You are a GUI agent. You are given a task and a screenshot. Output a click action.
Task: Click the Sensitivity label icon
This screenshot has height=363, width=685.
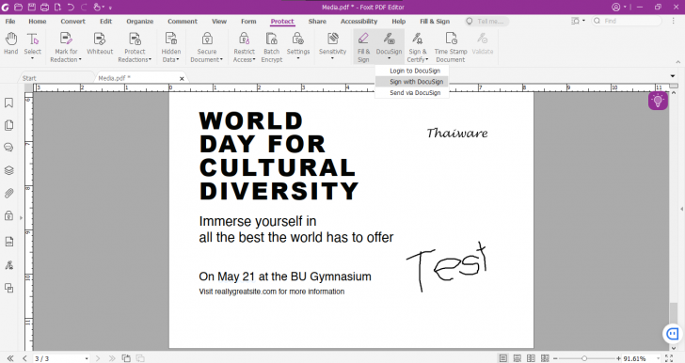coord(332,39)
